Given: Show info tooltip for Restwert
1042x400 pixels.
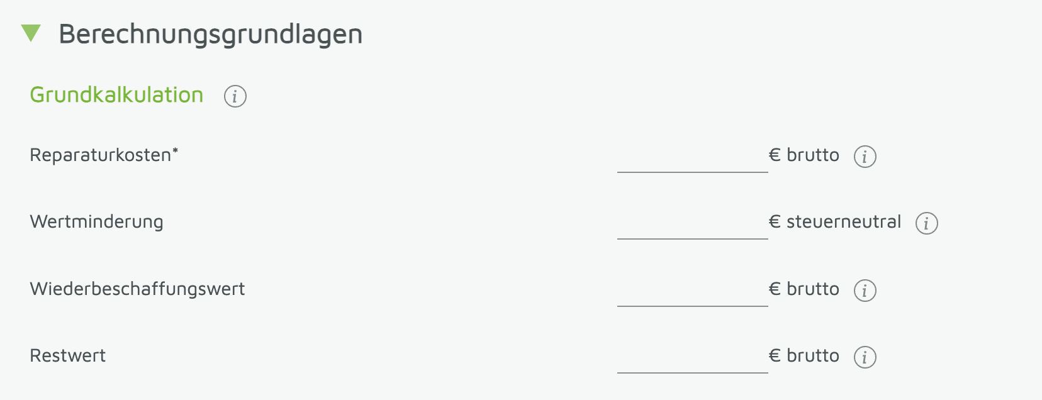Looking at the screenshot, I should 865,357.
